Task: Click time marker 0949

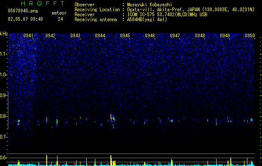Action: coord(225,36)
